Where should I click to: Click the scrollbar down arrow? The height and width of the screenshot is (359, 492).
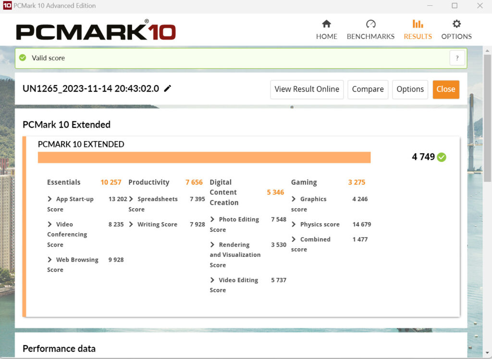[x=487, y=353]
